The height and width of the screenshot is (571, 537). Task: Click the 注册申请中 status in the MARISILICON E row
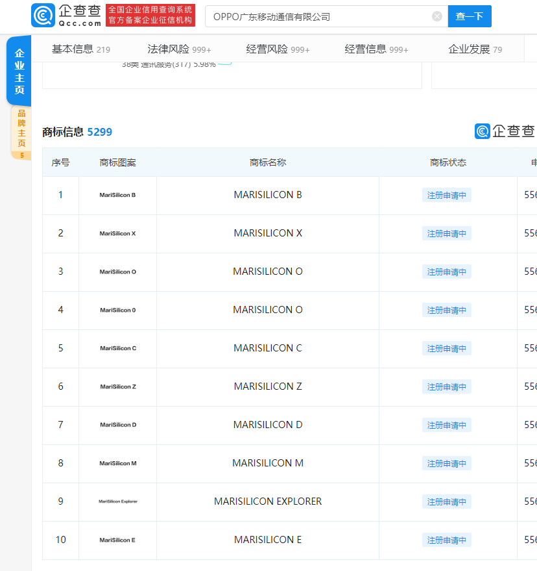coord(446,540)
